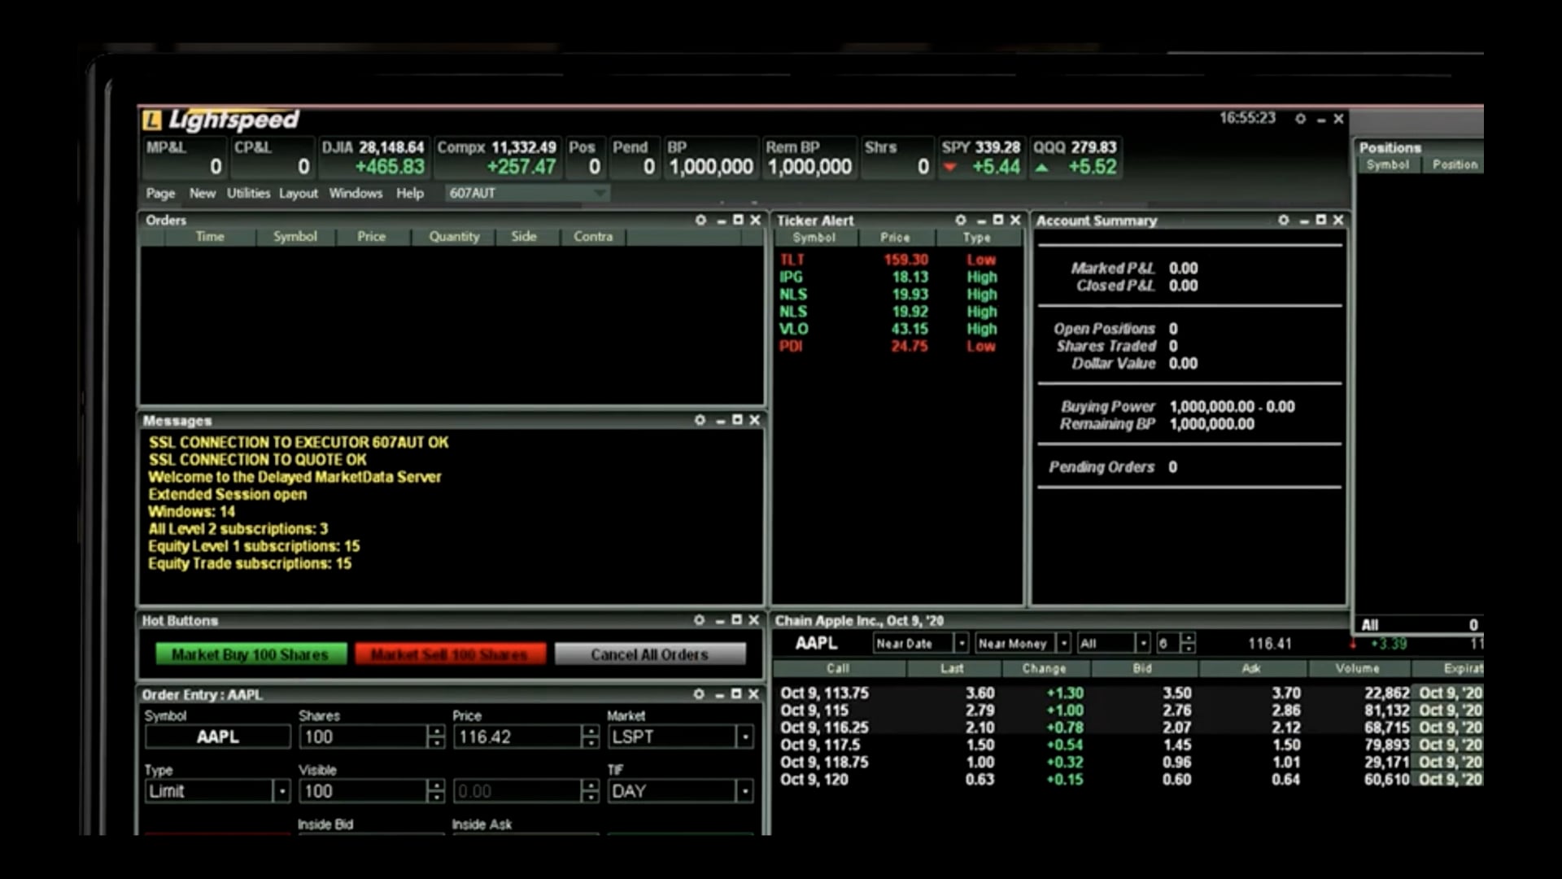Click the Shares input field
The image size is (1562, 879).
coord(364,737)
